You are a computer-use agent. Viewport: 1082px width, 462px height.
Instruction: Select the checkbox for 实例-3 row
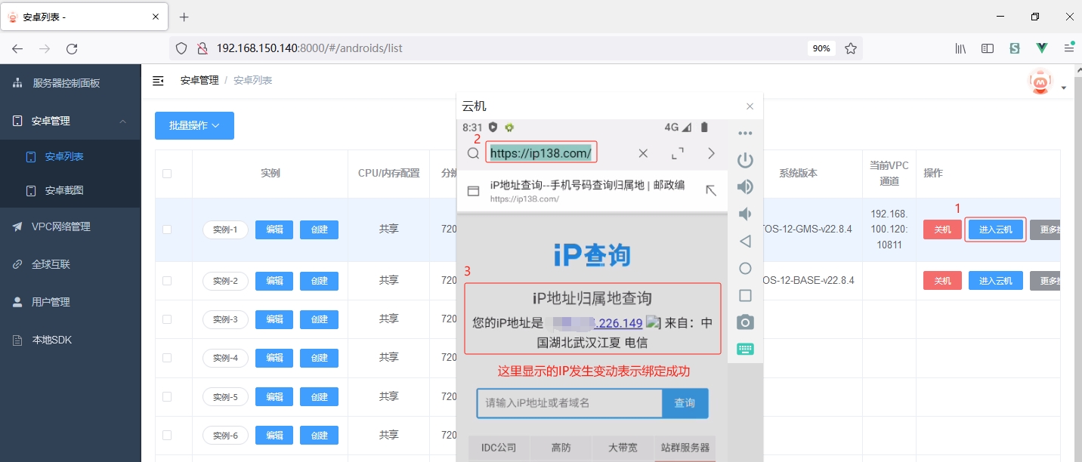click(x=167, y=319)
